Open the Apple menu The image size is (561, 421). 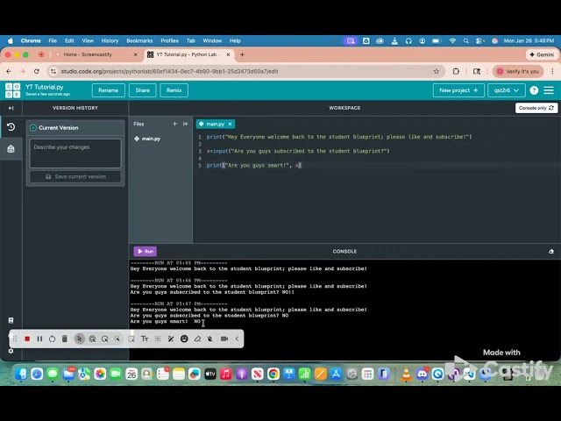11,41
